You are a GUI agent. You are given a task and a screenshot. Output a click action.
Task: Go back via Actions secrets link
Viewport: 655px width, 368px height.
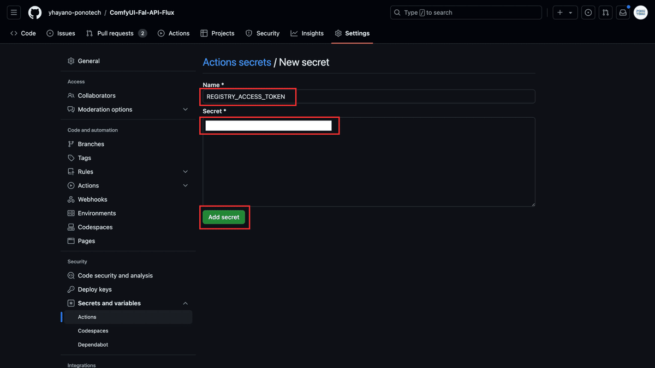(x=237, y=62)
